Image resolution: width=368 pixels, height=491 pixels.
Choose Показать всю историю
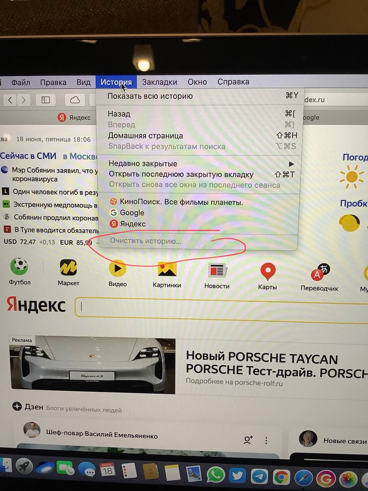coord(199,96)
